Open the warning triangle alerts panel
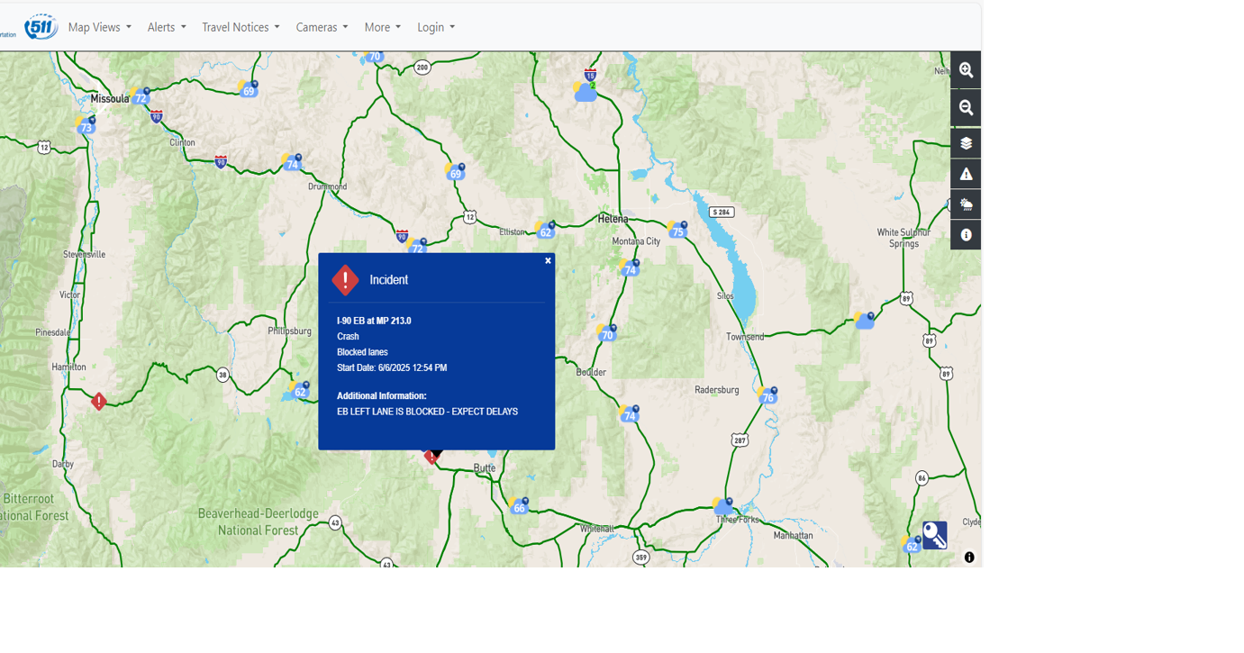Image resolution: width=1244 pixels, height=653 pixels. coord(966,174)
